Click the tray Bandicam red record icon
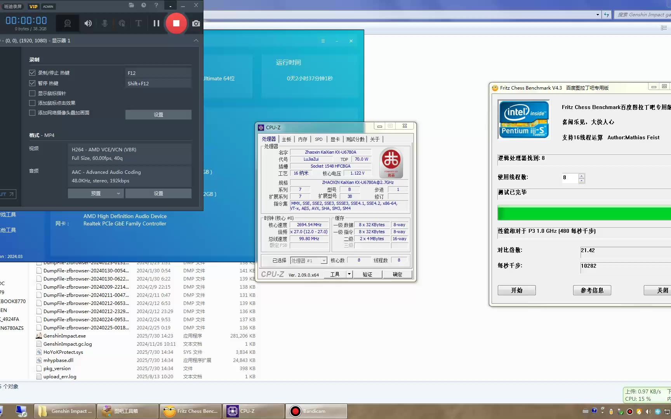671x419 pixels. click(x=630, y=412)
